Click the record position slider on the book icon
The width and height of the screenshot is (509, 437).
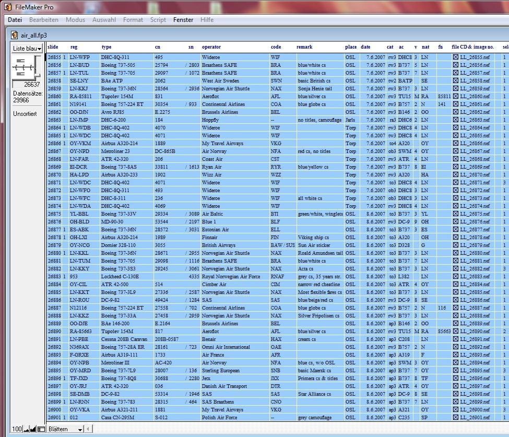(x=37, y=75)
